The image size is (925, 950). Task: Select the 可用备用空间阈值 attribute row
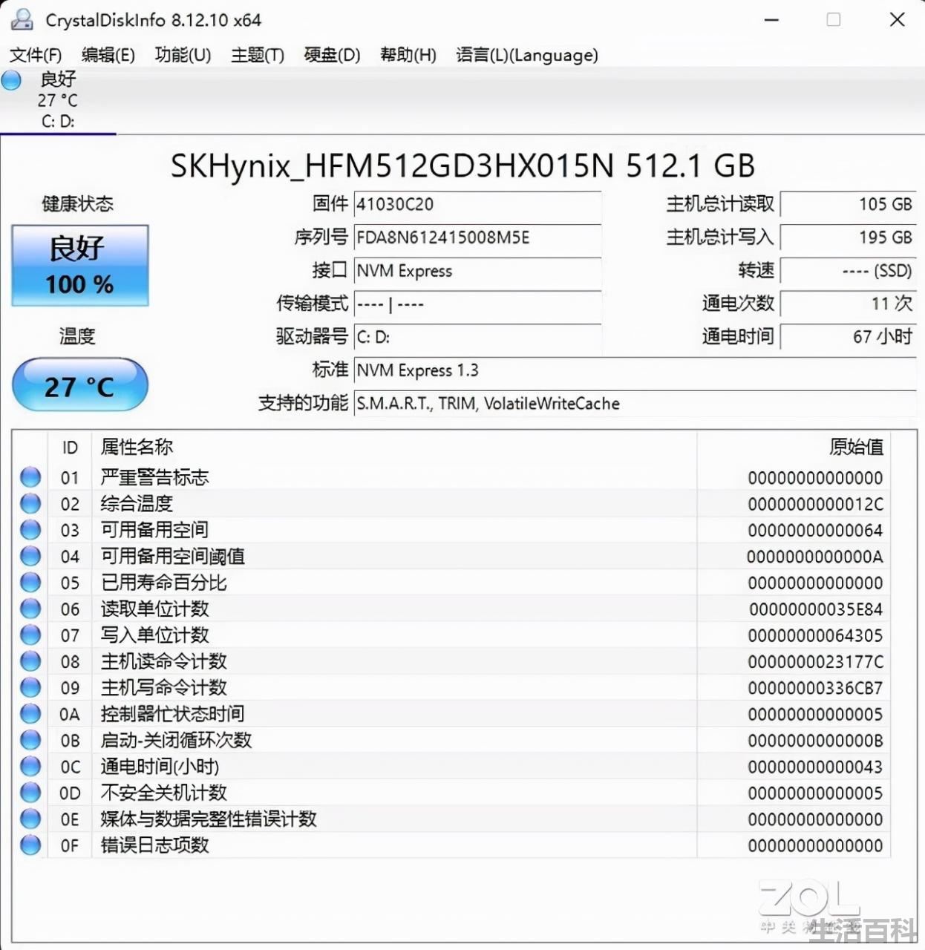[451, 556]
